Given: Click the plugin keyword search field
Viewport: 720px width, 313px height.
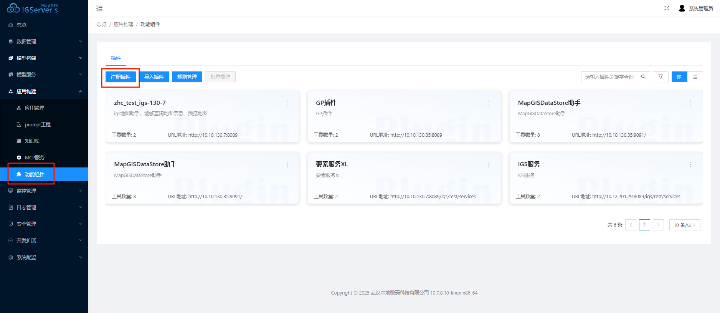Looking at the screenshot, I should 610,77.
